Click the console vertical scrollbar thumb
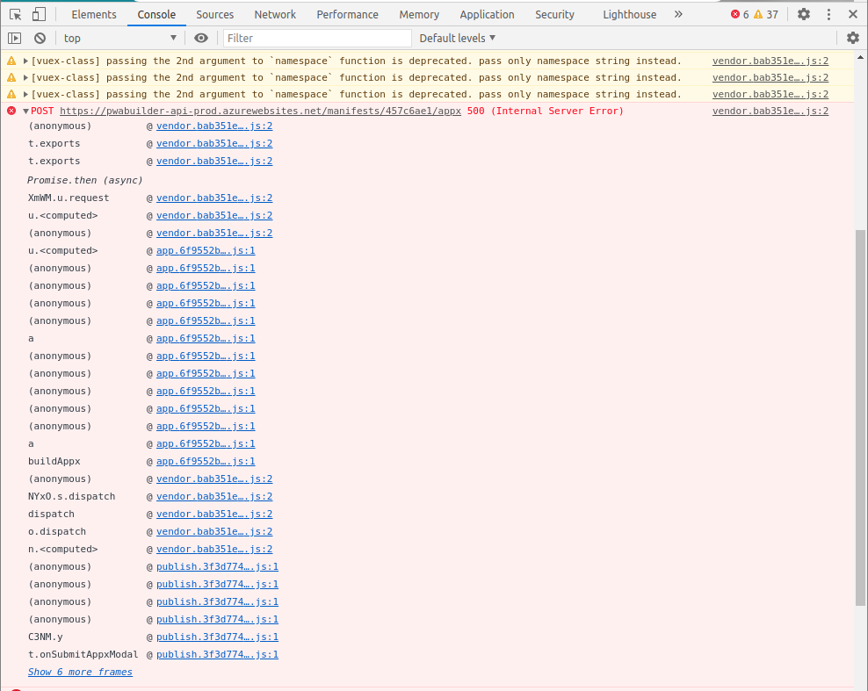Screen dimensions: 868x691 [860, 418]
